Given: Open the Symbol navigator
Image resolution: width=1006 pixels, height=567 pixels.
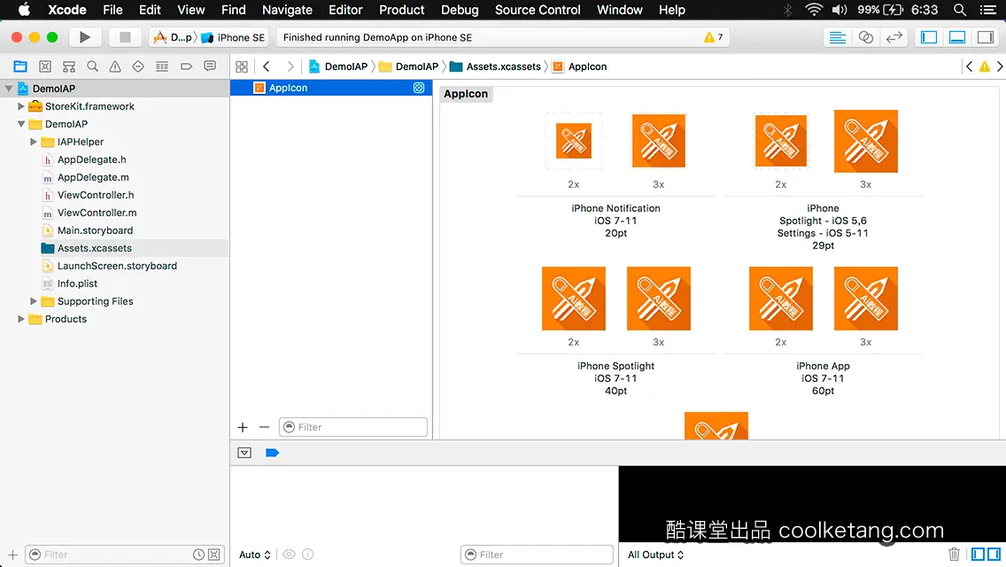Looking at the screenshot, I should 69,66.
